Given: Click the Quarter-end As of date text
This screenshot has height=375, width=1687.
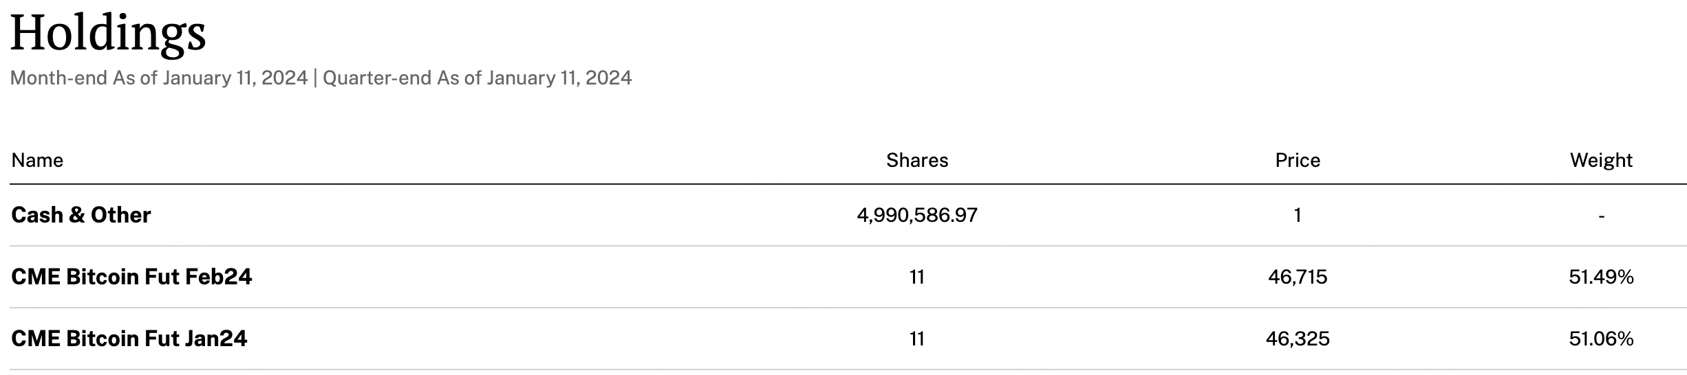Looking at the screenshot, I should coord(477,78).
